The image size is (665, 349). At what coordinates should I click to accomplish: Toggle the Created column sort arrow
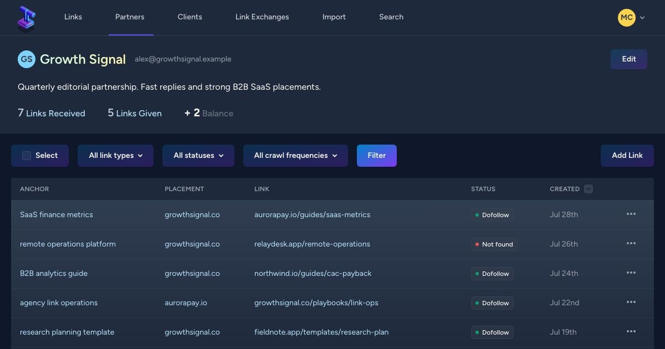(x=589, y=189)
